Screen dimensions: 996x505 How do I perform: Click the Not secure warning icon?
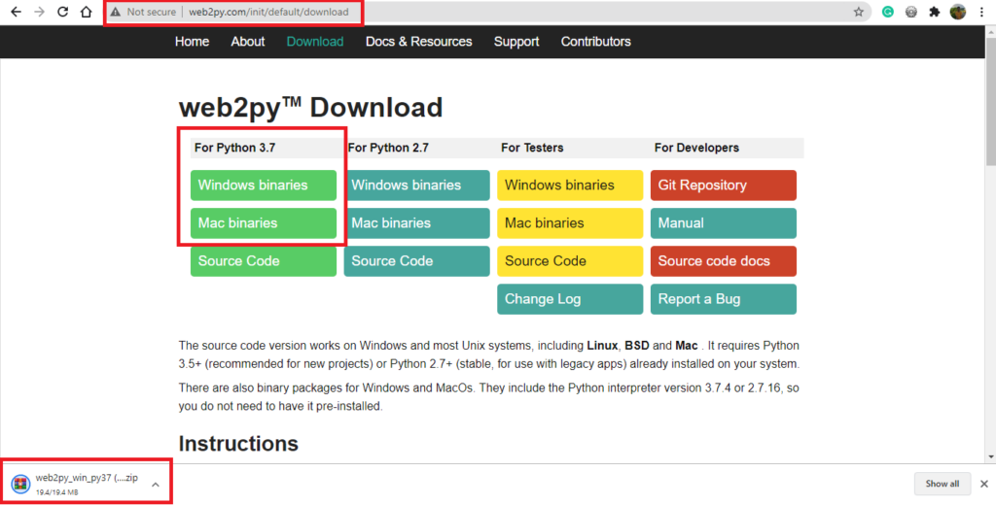pyautogui.click(x=115, y=13)
